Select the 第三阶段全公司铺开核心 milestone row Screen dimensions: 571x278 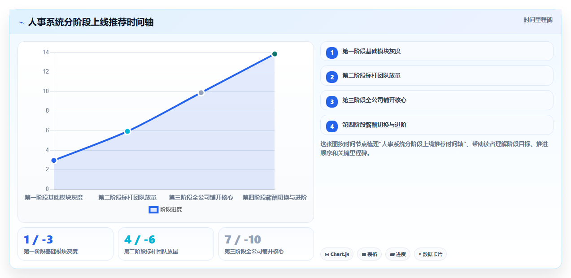click(436, 100)
